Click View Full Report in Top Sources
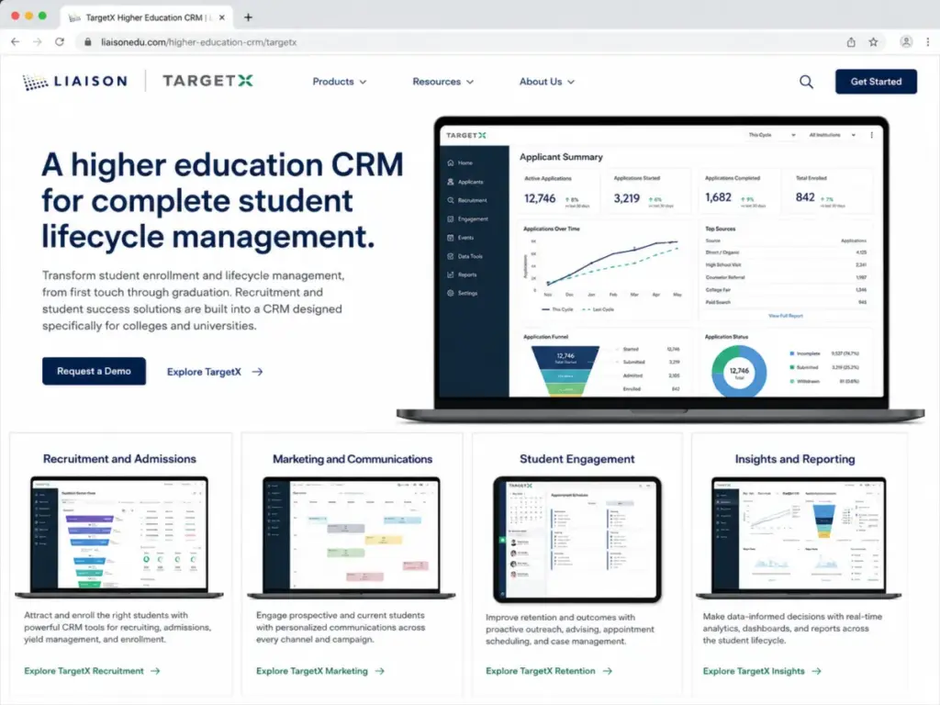Screen dimensions: 940x705 786,316
